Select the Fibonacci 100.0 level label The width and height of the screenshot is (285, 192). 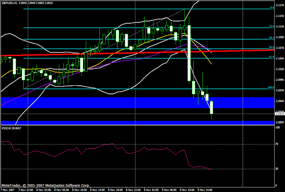tap(271, 88)
